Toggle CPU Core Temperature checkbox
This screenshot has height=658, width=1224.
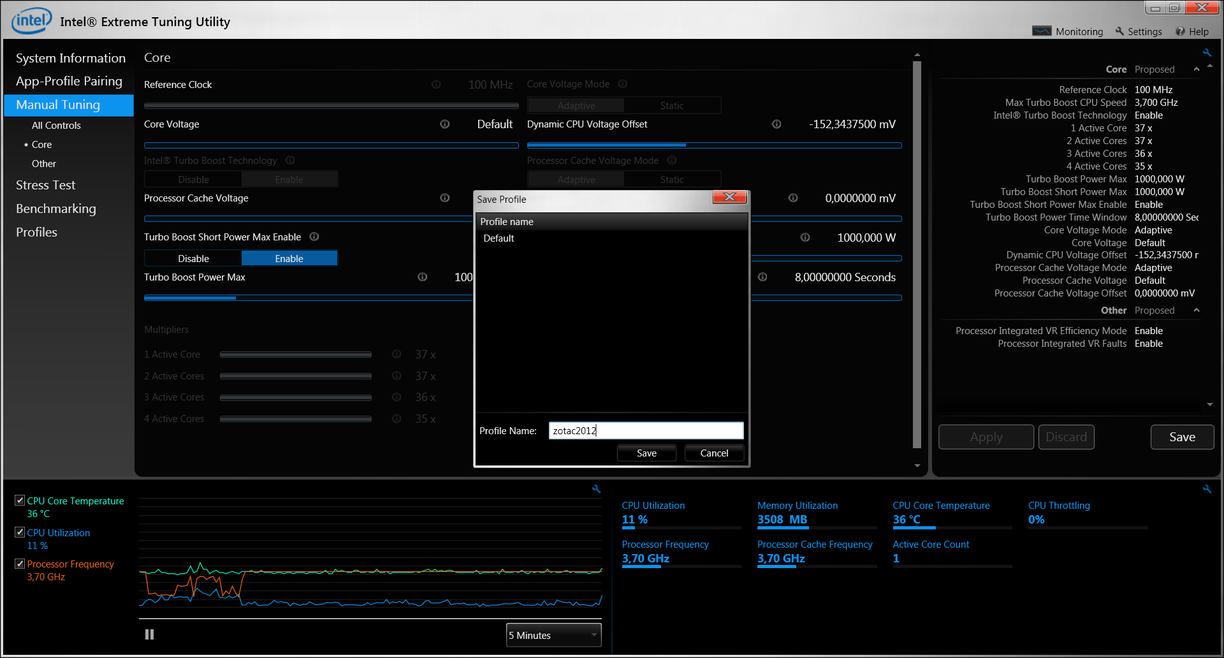(20, 501)
